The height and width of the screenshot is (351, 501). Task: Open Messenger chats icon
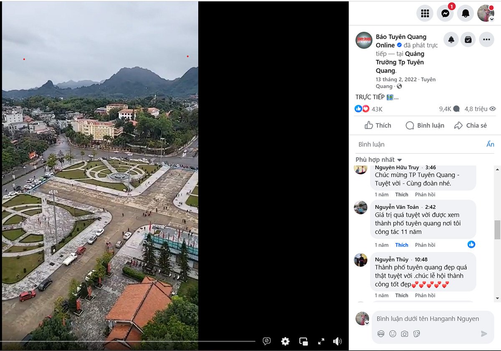coord(445,13)
